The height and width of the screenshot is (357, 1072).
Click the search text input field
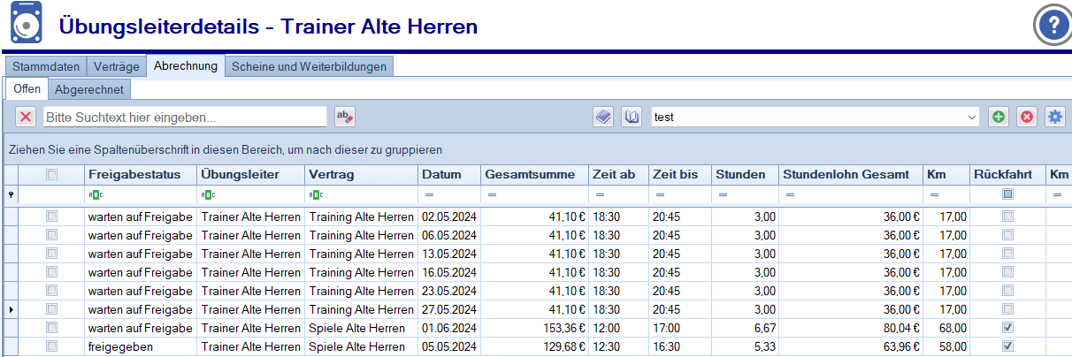(x=186, y=117)
